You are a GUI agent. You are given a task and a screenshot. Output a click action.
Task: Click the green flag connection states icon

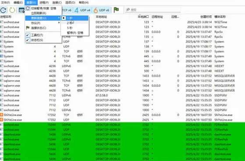tap(116, 10)
